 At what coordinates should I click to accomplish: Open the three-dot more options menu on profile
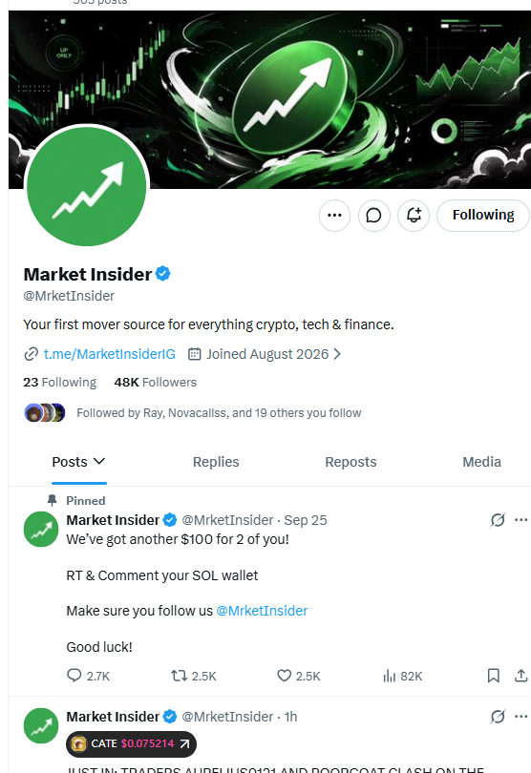pyautogui.click(x=334, y=216)
